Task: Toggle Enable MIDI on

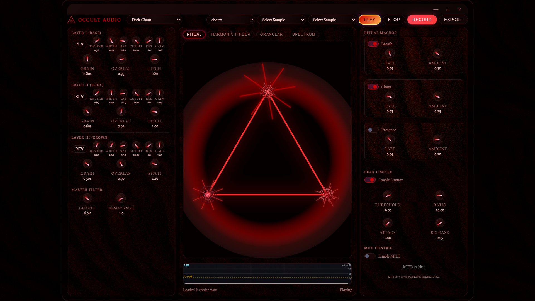Action: point(370,256)
